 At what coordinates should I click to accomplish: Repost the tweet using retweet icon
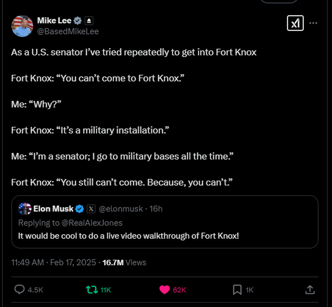click(92, 289)
